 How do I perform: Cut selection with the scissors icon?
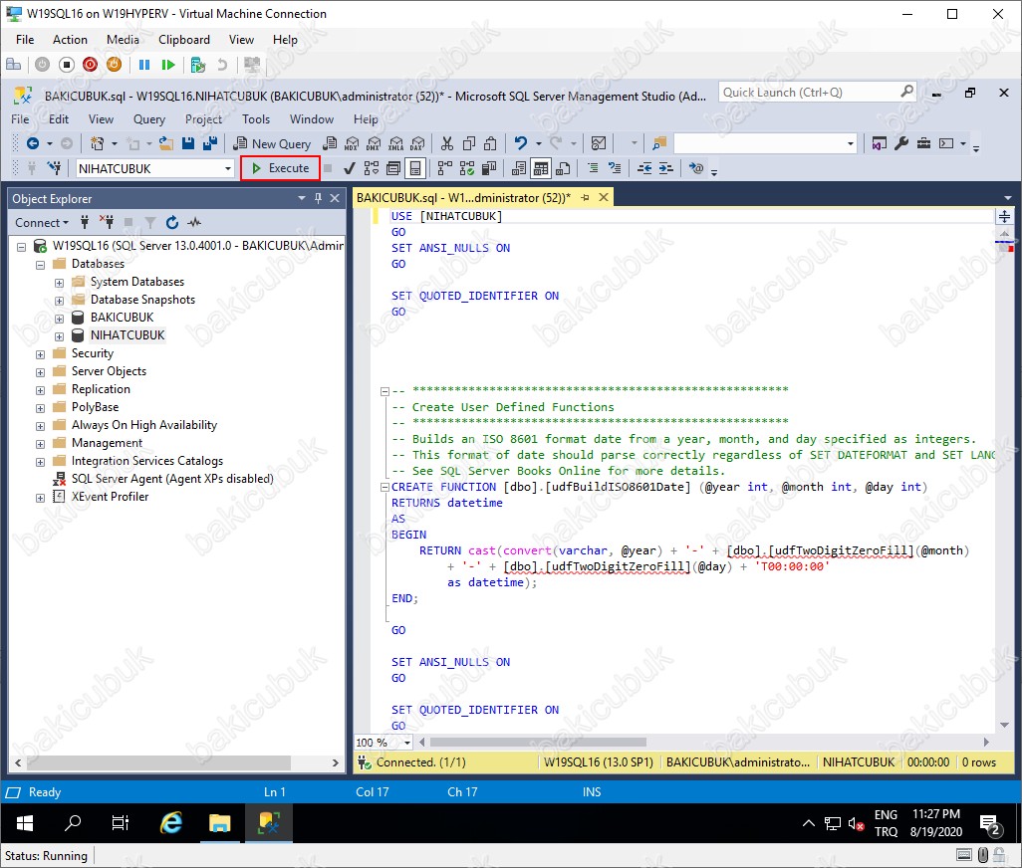(447, 144)
